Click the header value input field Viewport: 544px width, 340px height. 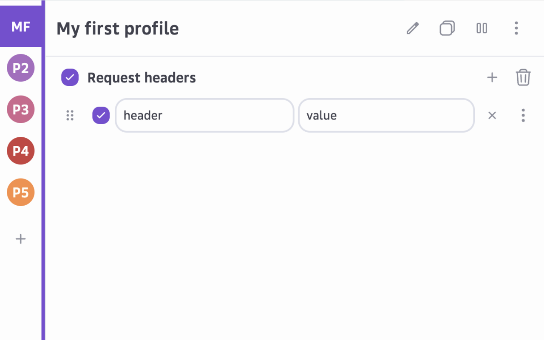click(x=386, y=115)
